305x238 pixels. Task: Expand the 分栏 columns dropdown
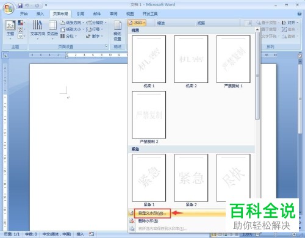[69, 36]
